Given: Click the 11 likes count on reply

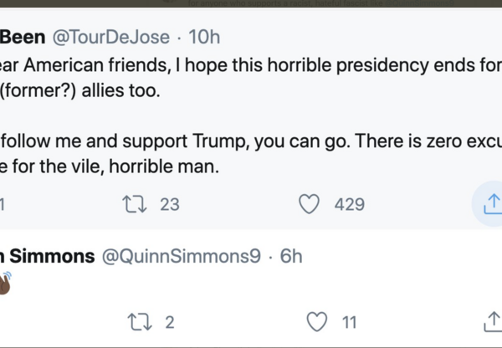Looking at the screenshot, I should coord(350,322).
